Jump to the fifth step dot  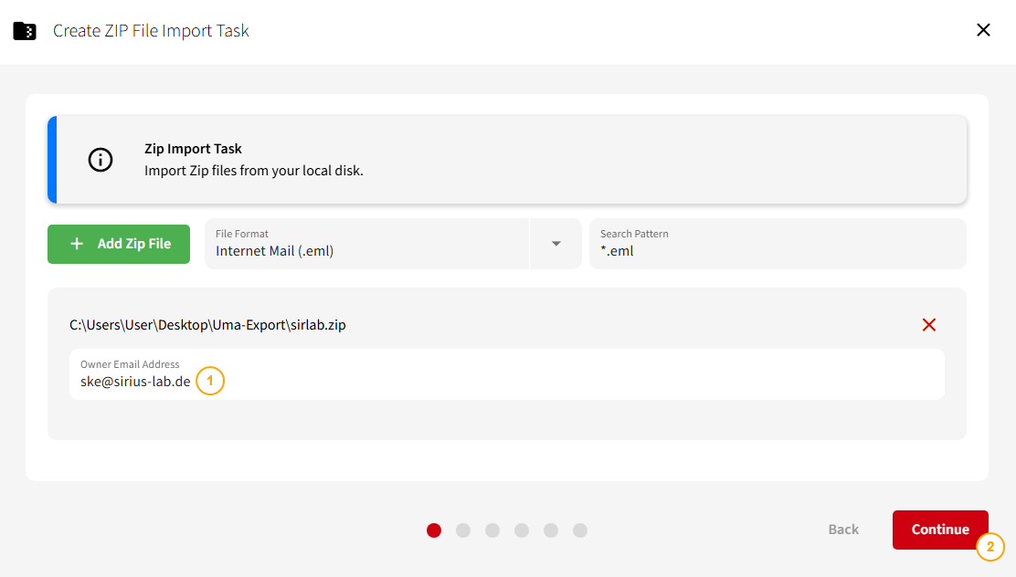[551, 530]
